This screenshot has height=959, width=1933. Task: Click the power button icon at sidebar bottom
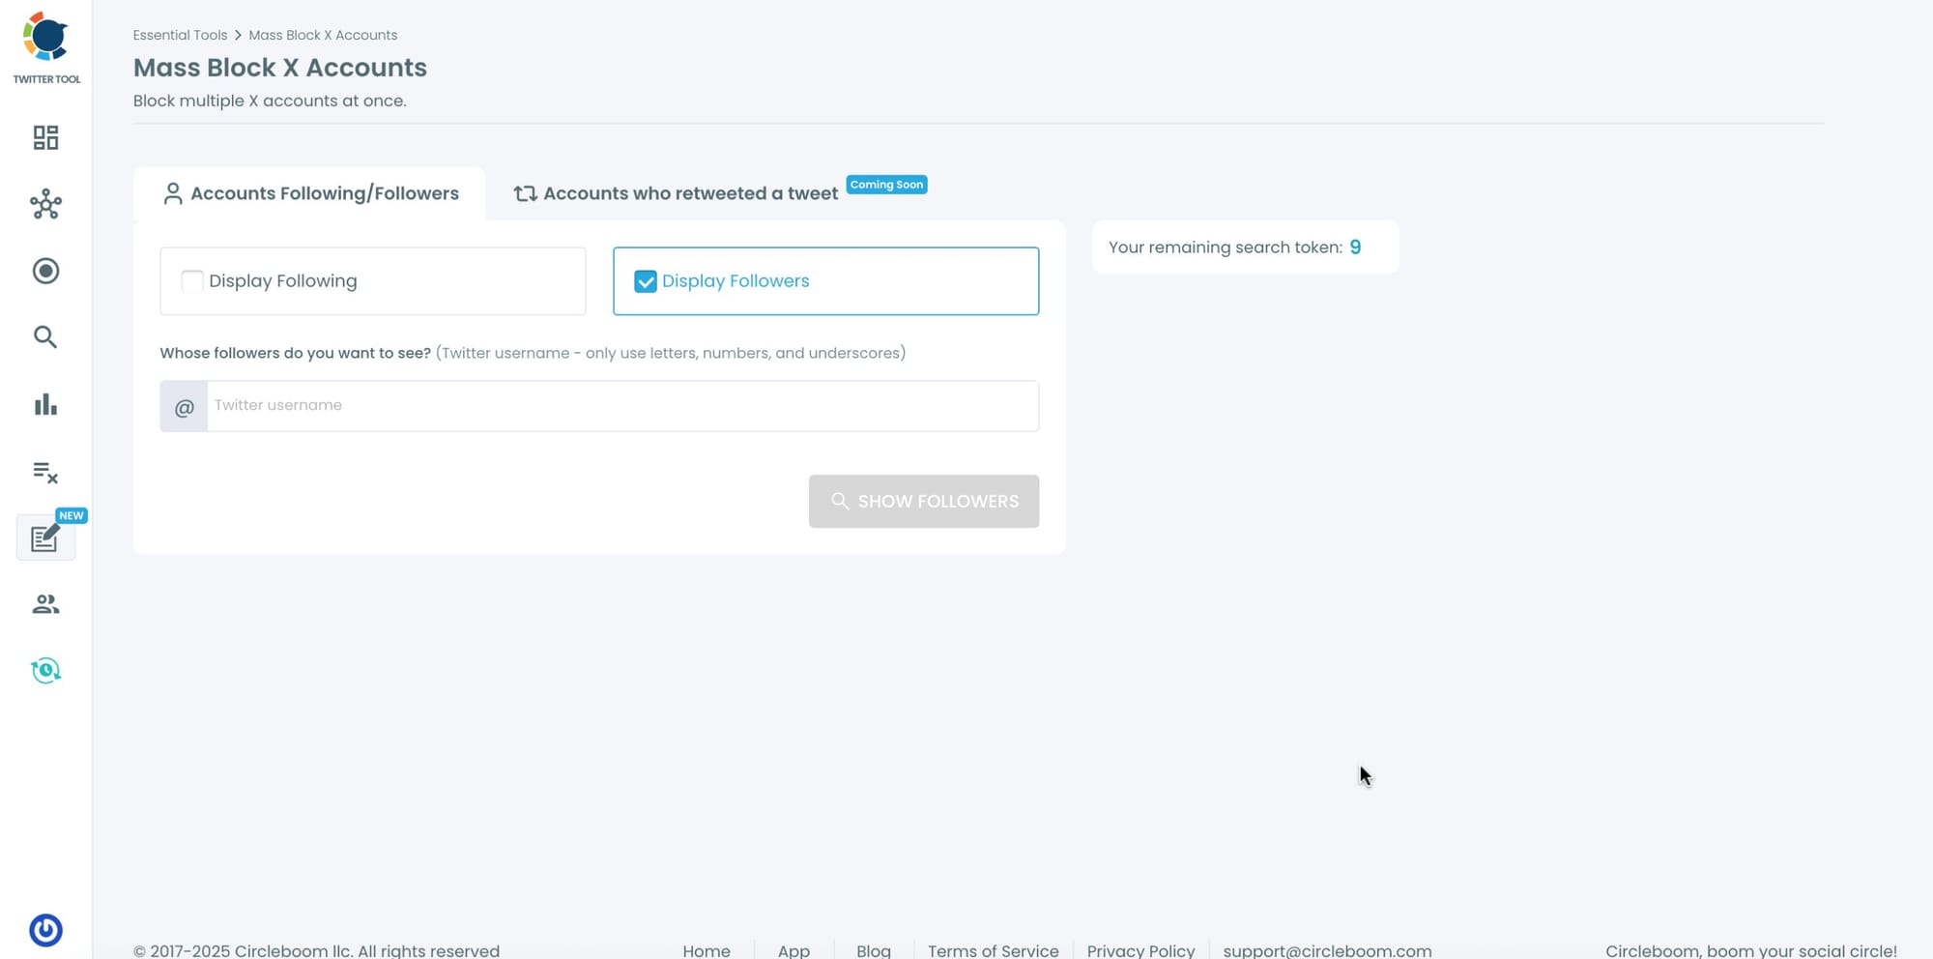(x=45, y=930)
